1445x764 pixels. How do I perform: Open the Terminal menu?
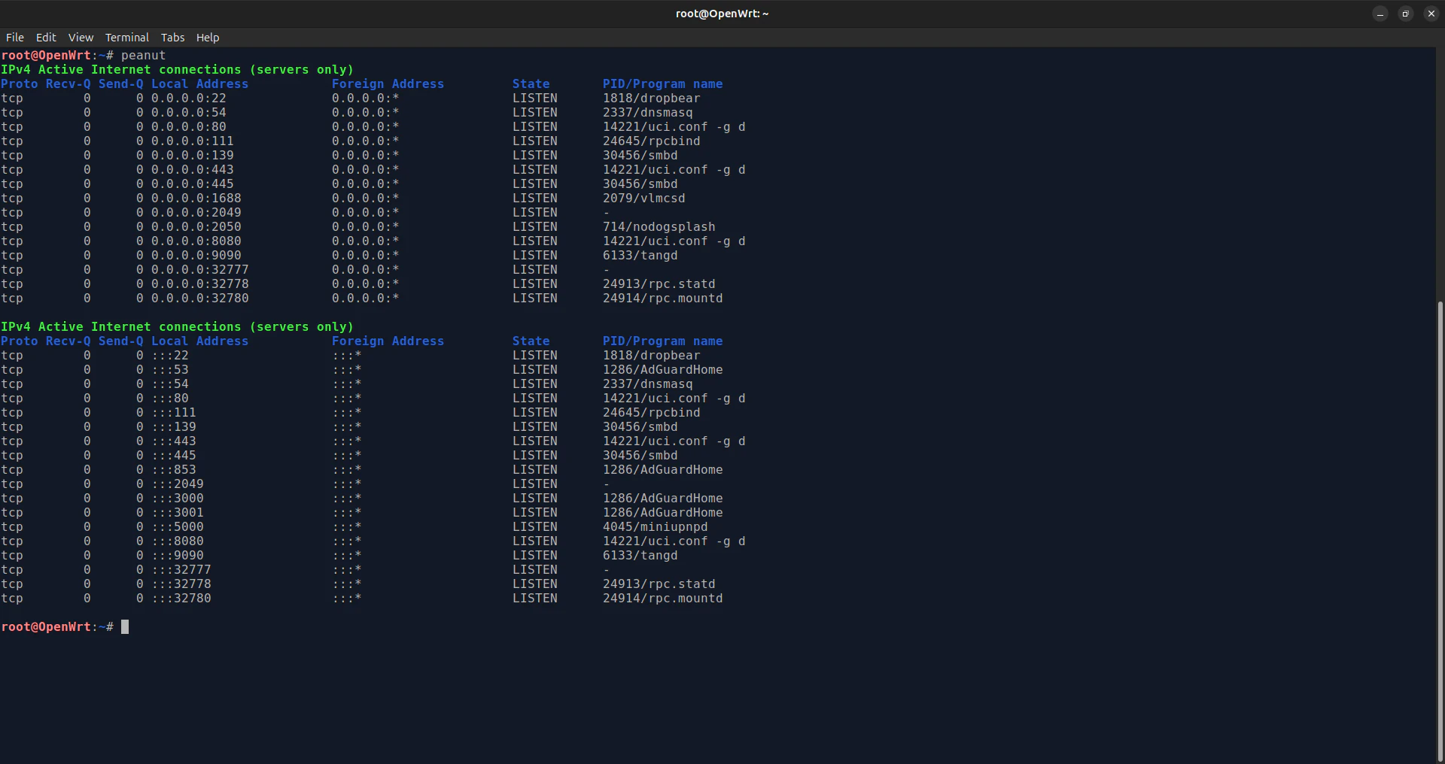pos(127,38)
